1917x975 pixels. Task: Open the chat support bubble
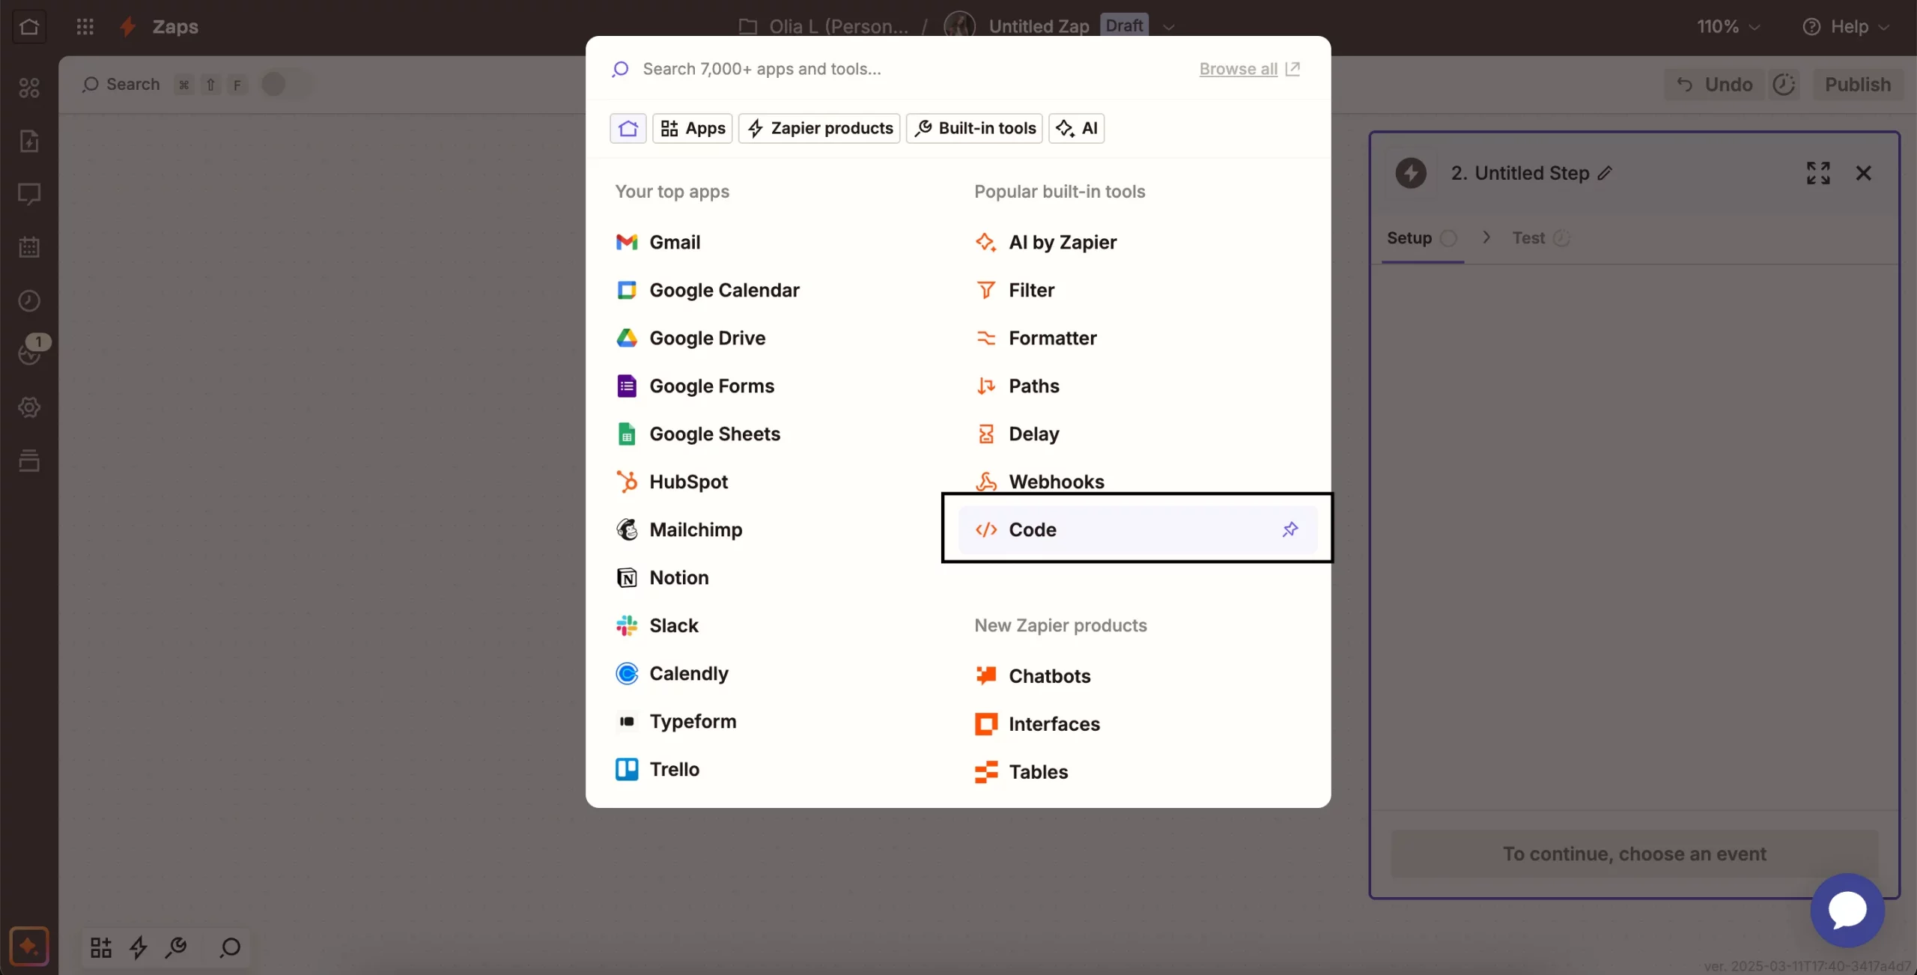tap(1847, 910)
